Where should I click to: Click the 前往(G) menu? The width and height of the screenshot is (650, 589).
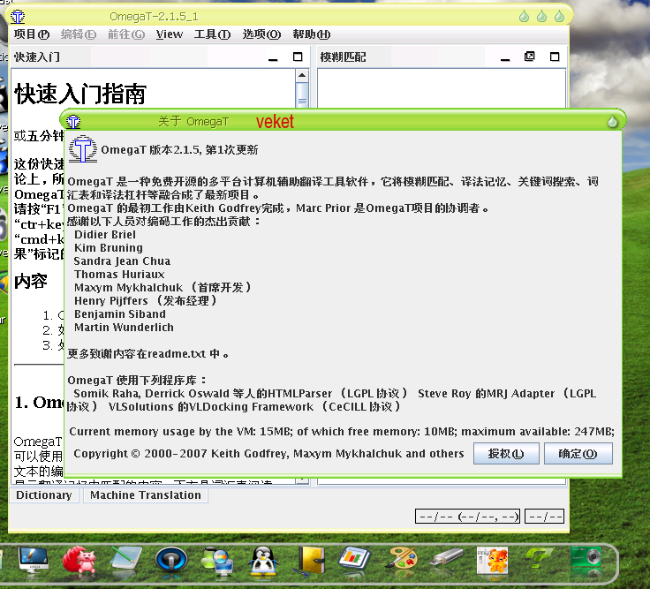click(x=126, y=34)
